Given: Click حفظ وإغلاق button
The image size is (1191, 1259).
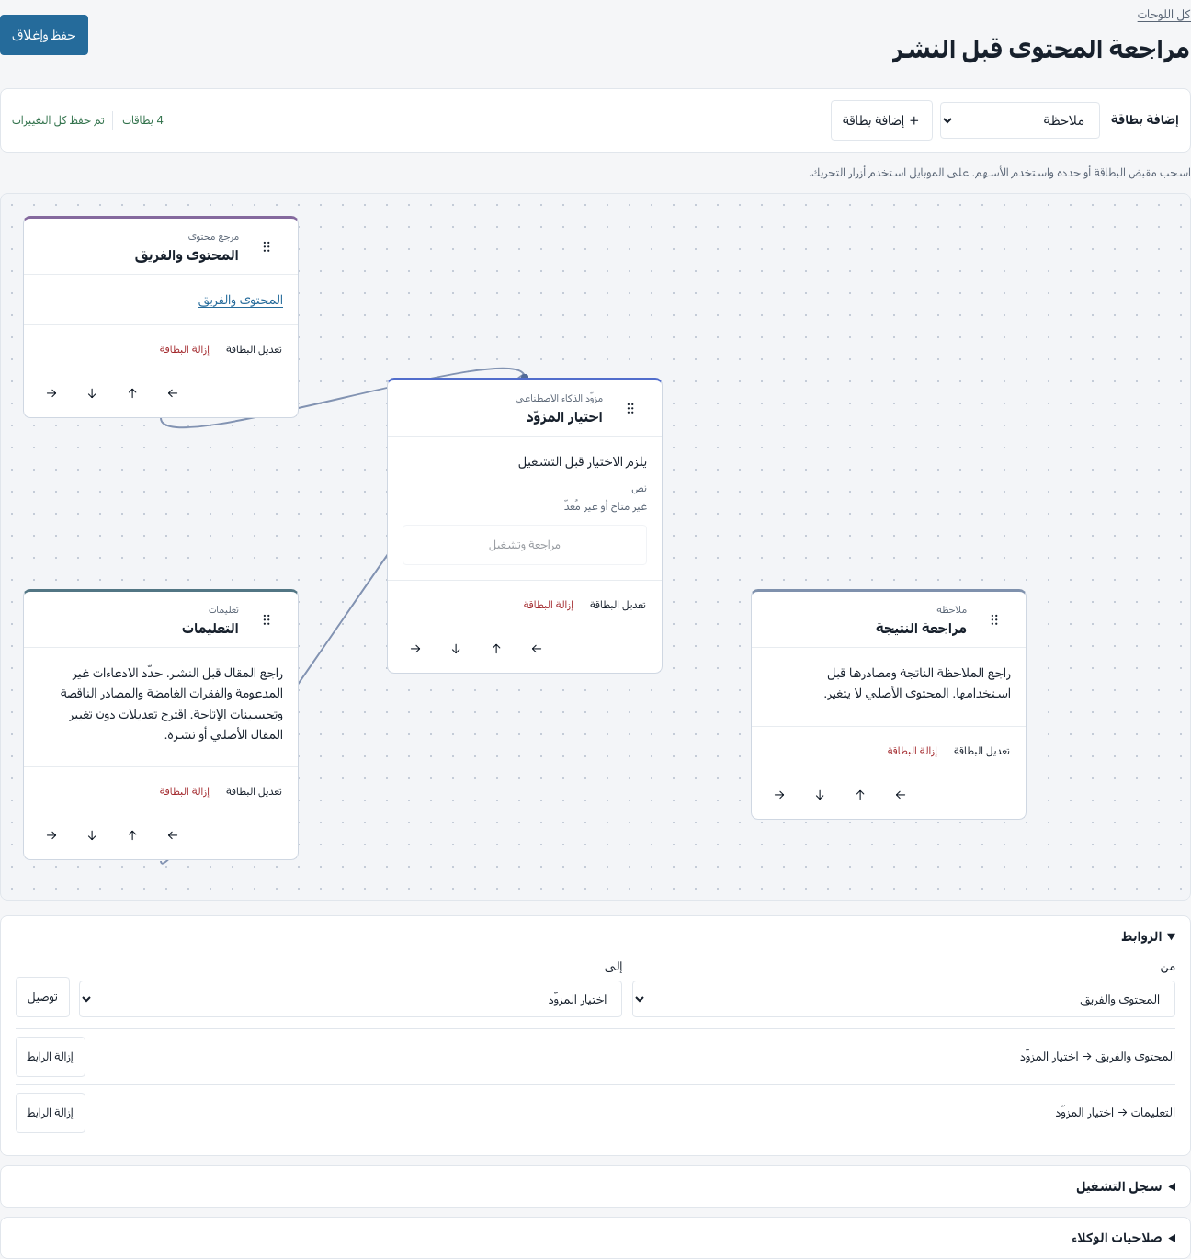Looking at the screenshot, I should click(44, 35).
